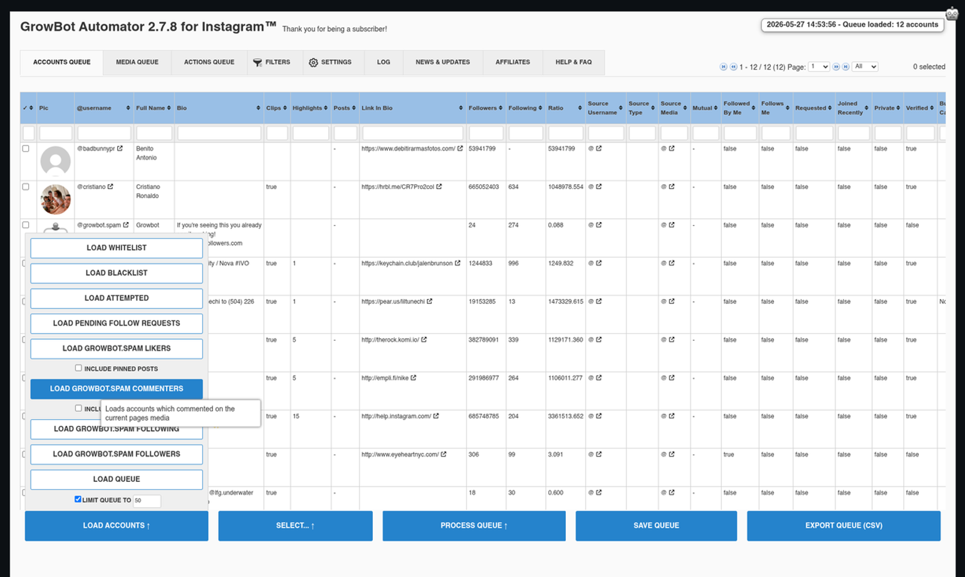965x577 pixels.
Task: Load growbot.spam followers
Action: pyautogui.click(x=117, y=454)
